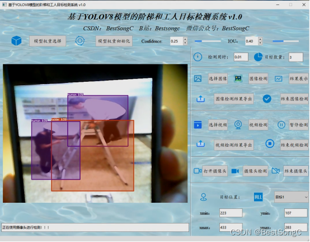Screen dimensions: 310x242
Task: Click the stop record circle icon
Action: pyautogui.click(x=270, y=143)
